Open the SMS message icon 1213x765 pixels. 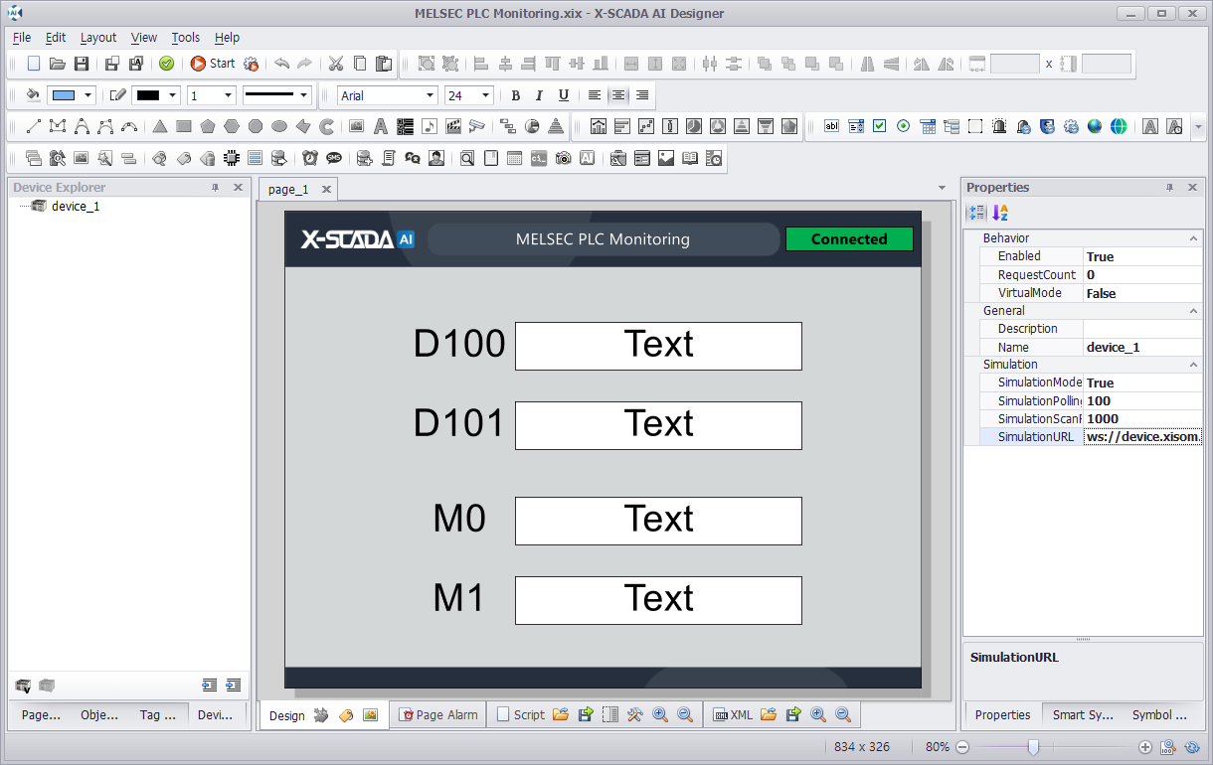pos(334,158)
